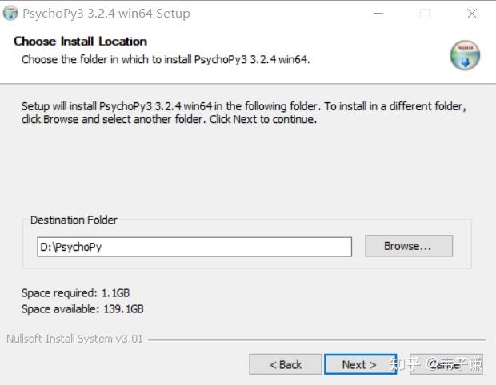
Task: Click the D:\PsychoPy destination path field
Action: point(194,247)
